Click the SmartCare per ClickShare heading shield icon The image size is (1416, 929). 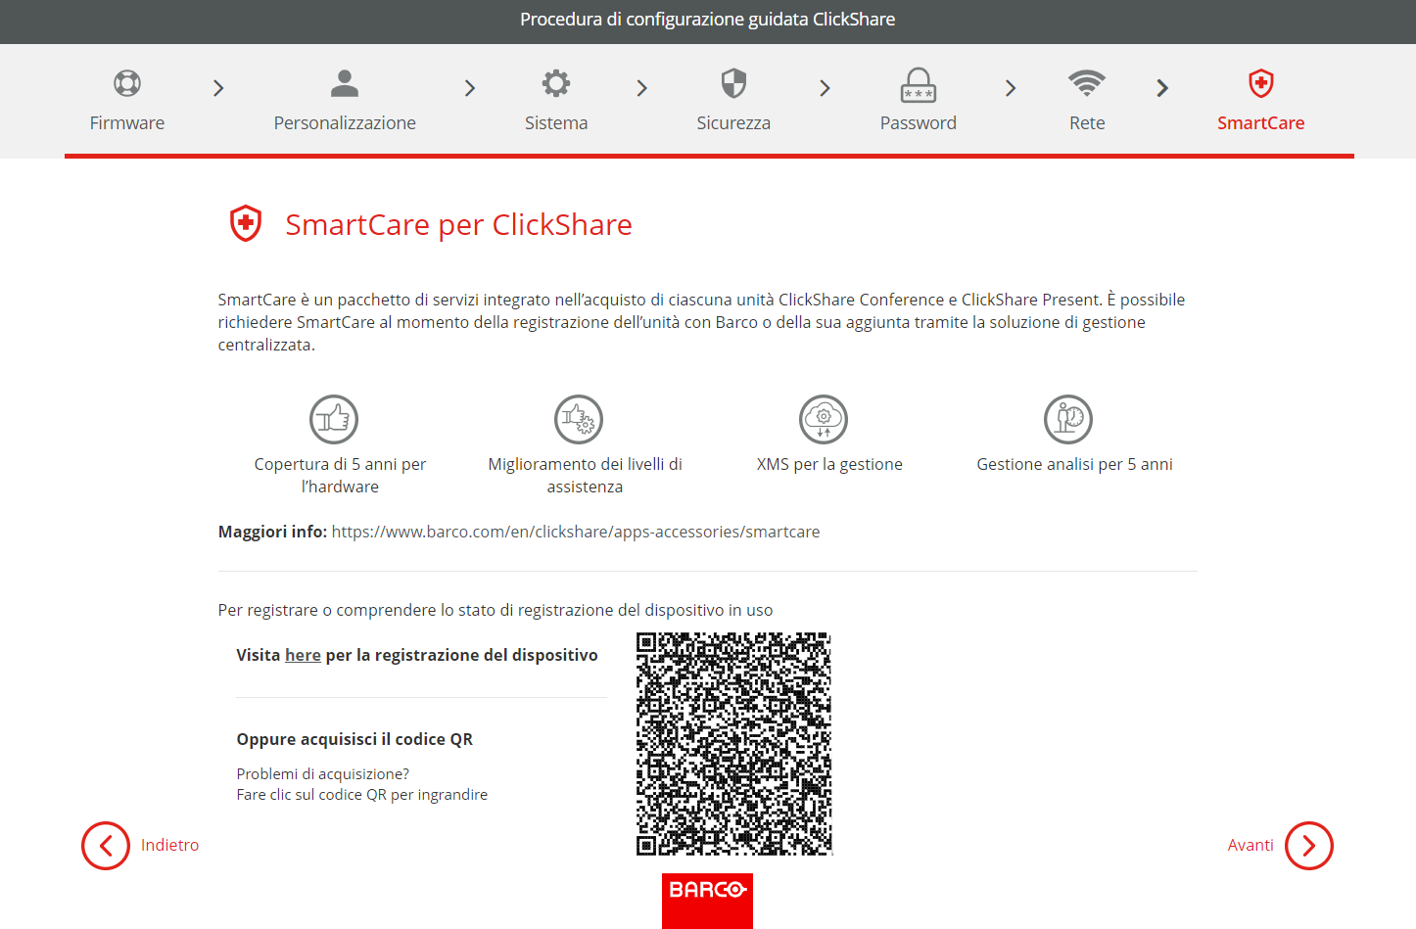(246, 224)
